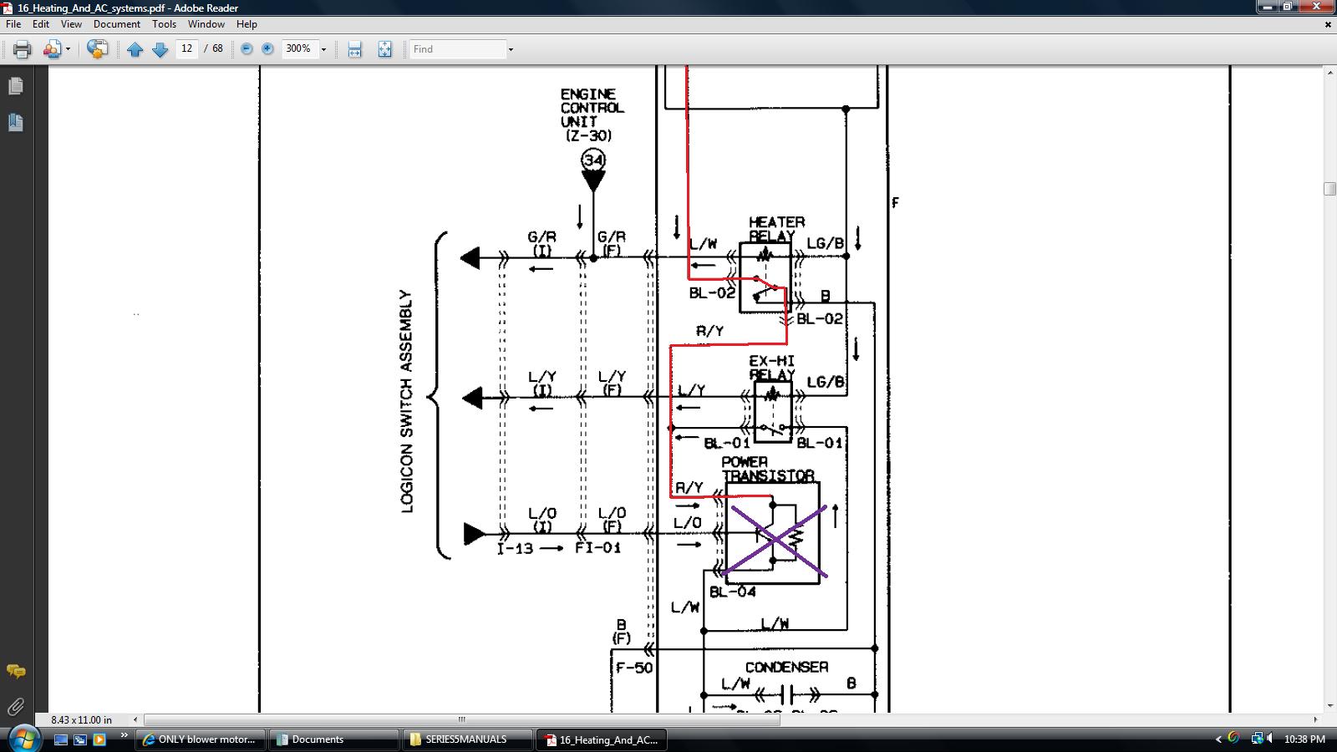The width and height of the screenshot is (1337, 752).
Task: Switch to ONLY blower motor browser window
Action: click(200, 739)
